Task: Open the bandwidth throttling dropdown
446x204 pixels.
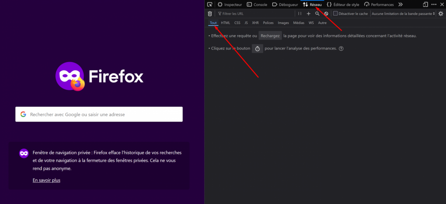Action: tap(403, 13)
